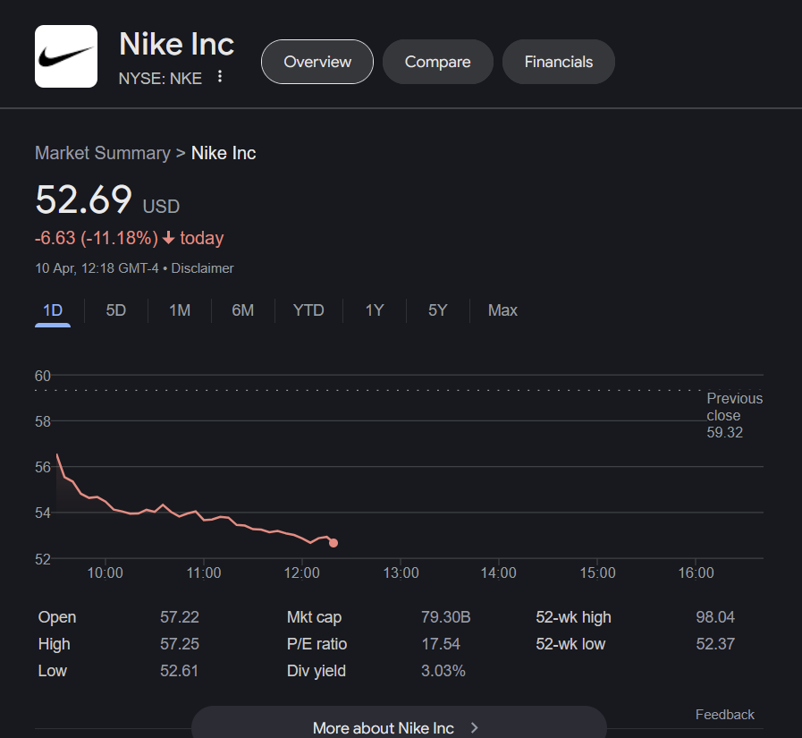The height and width of the screenshot is (738, 802).
Task: Open the Financials tab
Action: (559, 62)
